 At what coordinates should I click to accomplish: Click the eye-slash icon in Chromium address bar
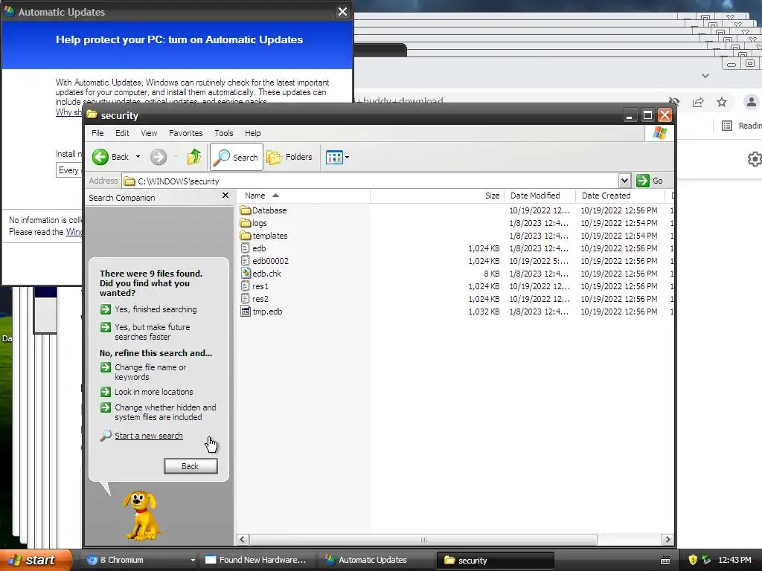pyautogui.click(x=673, y=102)
